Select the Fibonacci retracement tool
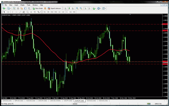The width and height of the screenshot is (169, 106). coord(28,12)
